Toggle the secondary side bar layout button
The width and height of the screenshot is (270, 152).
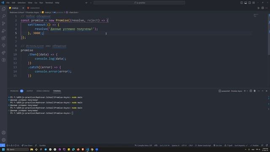tap(249, 3)
